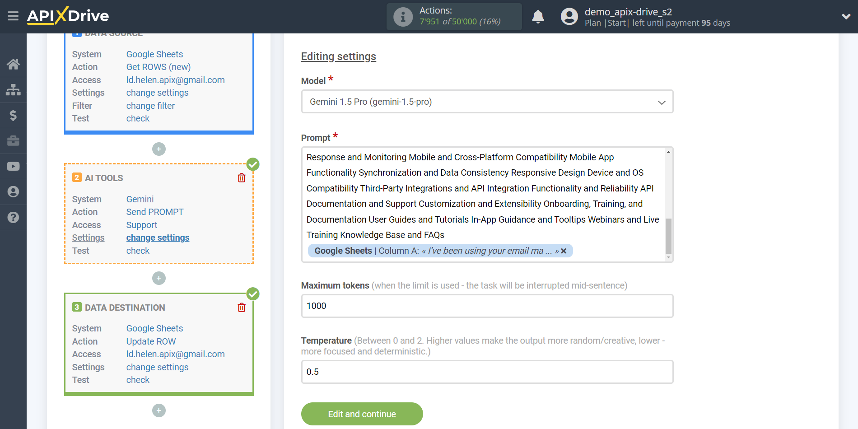
Task: Remove the Google Sheets Column A tag
Action: (x=564, y=251)
